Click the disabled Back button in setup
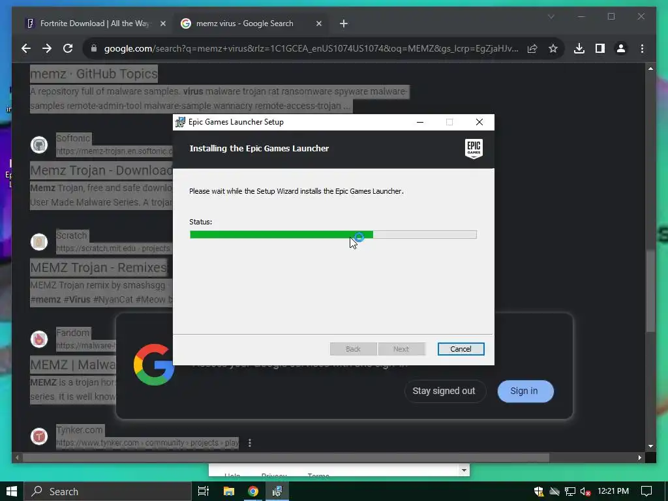 coord(353,349)
